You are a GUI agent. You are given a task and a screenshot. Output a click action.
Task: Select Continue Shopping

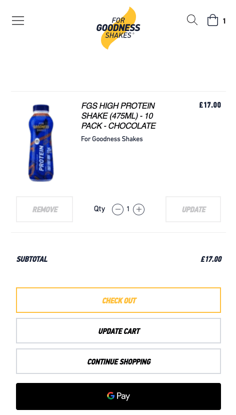pos(118,361)
